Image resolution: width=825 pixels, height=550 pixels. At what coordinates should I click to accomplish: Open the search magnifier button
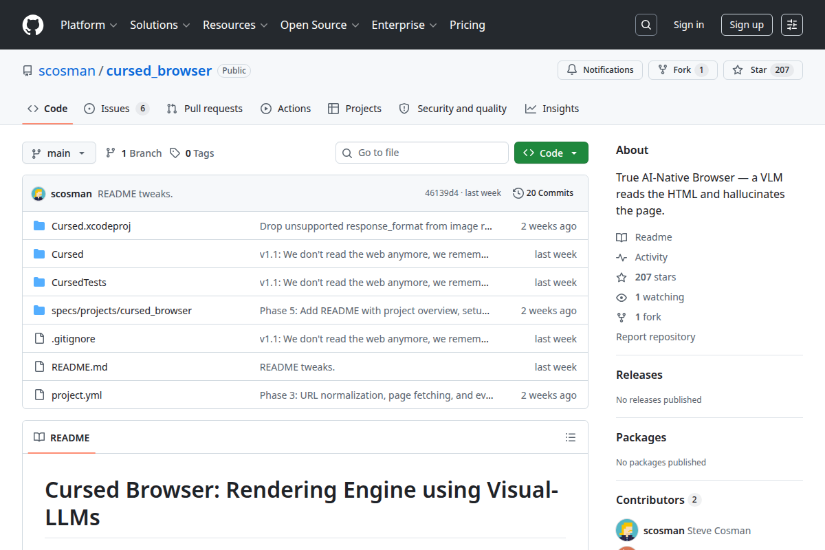pyautogui.click(x=646, y=25)
